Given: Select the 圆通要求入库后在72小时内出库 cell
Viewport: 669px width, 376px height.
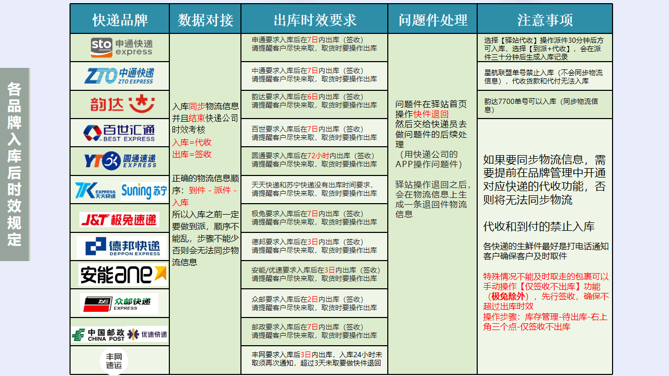Looking at the screenshot, I should point(315,161).
